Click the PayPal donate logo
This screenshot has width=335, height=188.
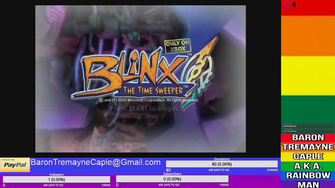coord(15,165)
